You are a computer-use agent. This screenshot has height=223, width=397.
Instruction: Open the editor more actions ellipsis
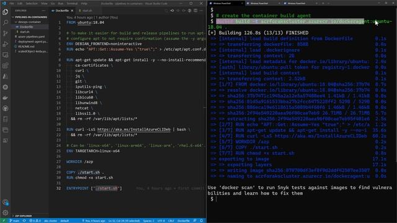[201, 11]
